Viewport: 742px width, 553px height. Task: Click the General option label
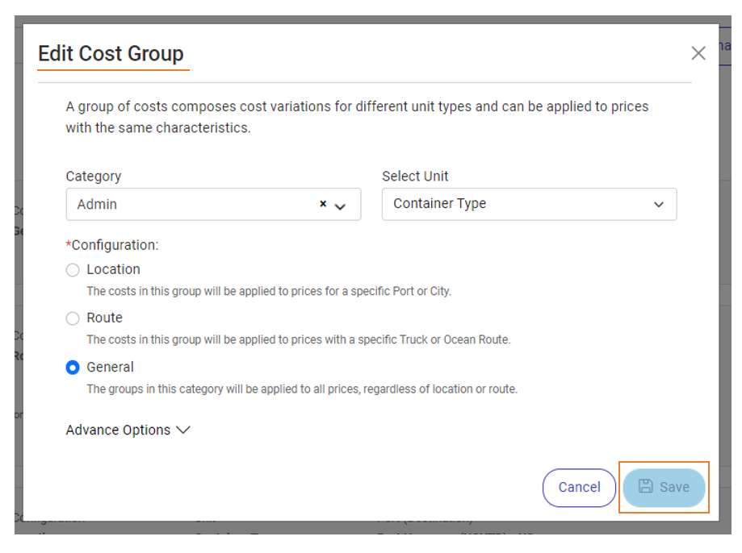(x=110, y=367)
